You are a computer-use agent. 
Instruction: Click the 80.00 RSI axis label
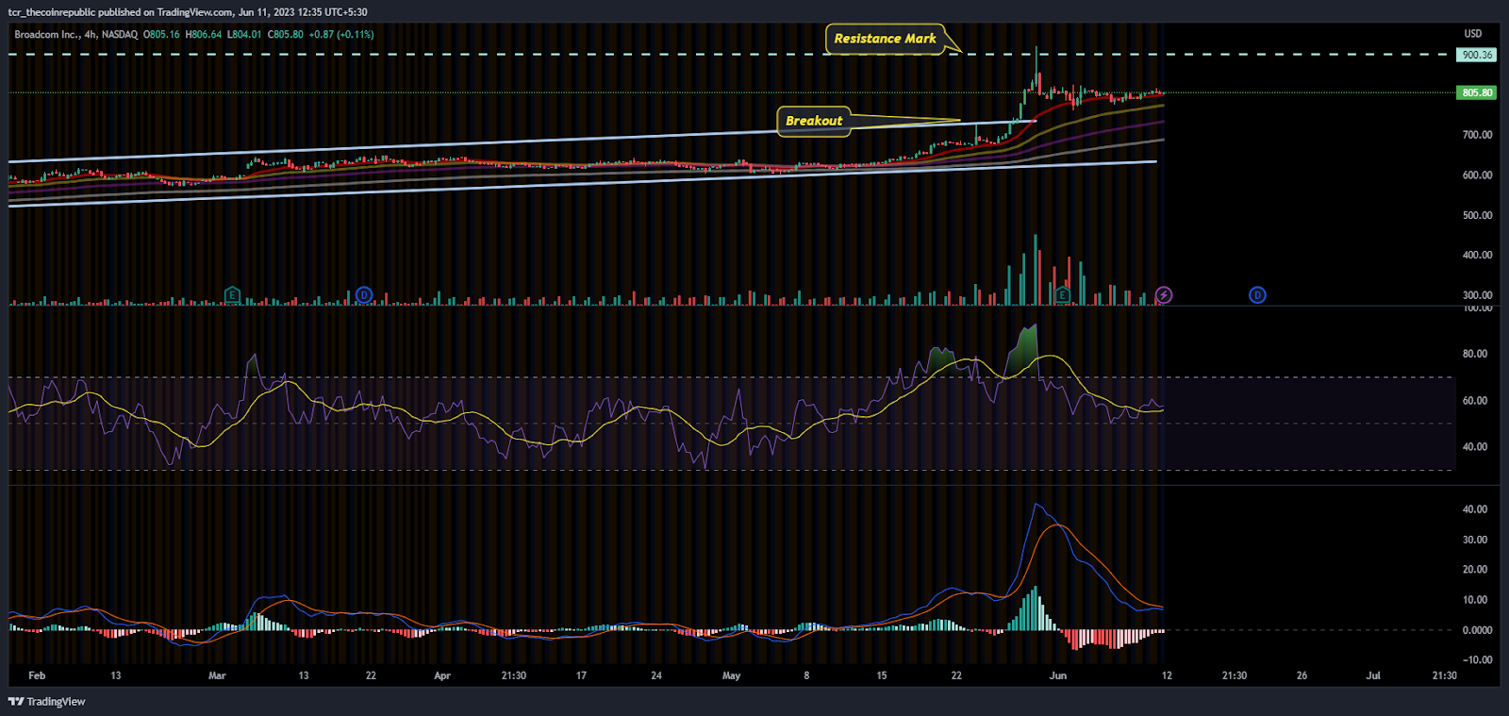coord(1475,354)
